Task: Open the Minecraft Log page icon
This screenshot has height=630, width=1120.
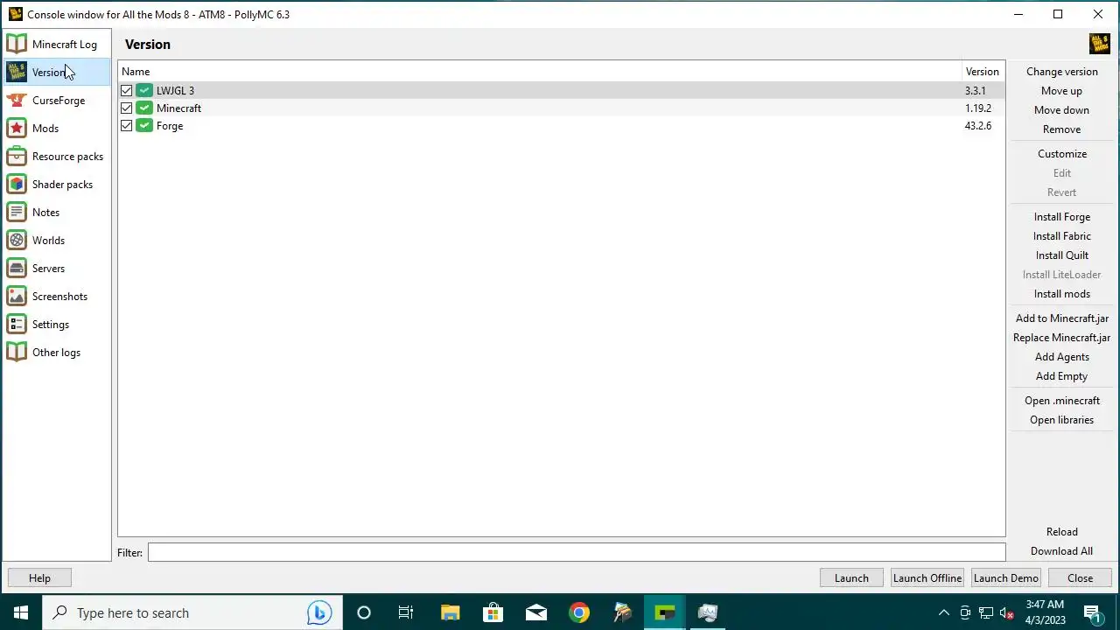Action: [17, 45]
